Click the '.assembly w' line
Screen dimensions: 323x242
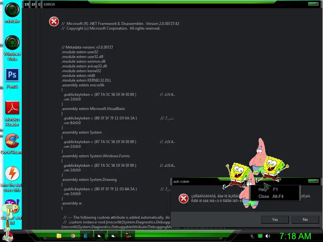tap(72, 203)
